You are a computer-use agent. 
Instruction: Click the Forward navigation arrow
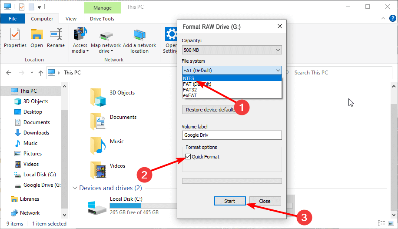[22, 73]
